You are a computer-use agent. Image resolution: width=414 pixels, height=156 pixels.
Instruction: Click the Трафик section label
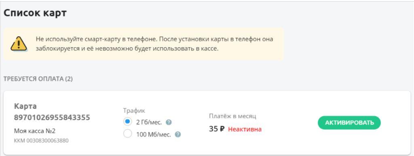(134, 111)
